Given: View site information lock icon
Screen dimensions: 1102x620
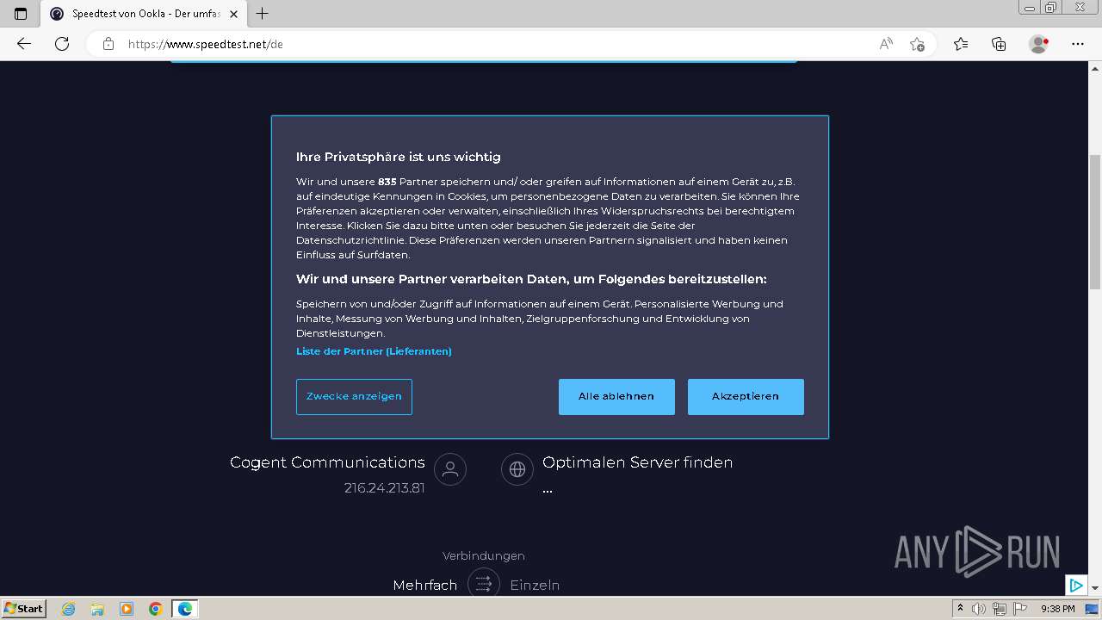Looking at the screenshot, I should pyautogui.click(x=108, y=44).
